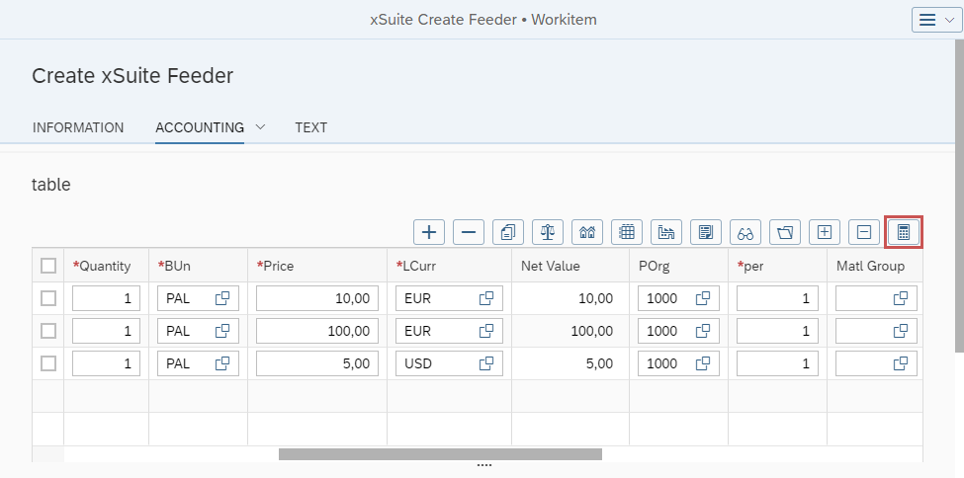Remove a row with the minus icon
The width and height of the screenshot is (964, 478).
pyautogui.click(x=469, y=232)
